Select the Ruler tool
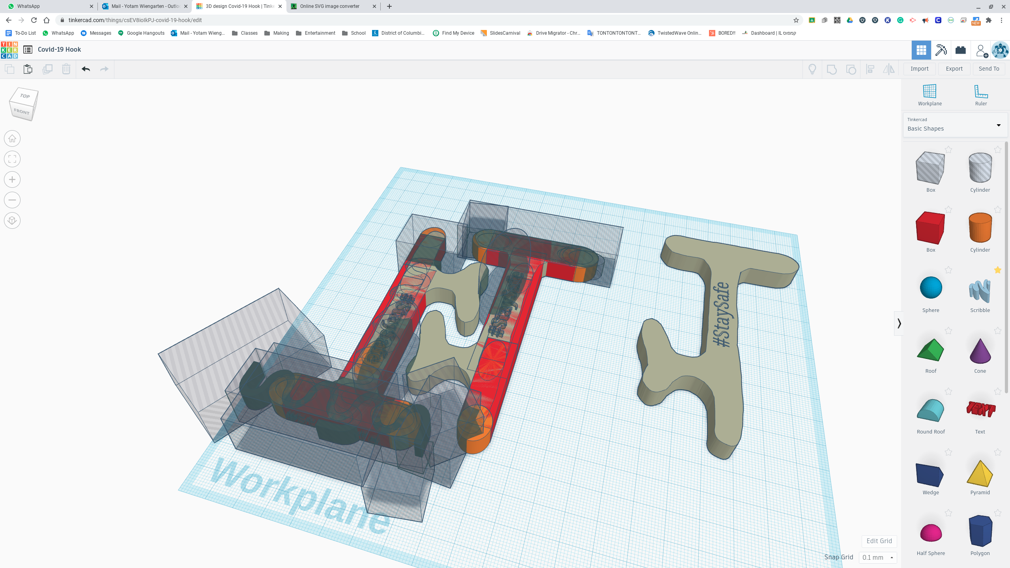The width and height of the screenshot is (1010, 568). coord(981,95)
